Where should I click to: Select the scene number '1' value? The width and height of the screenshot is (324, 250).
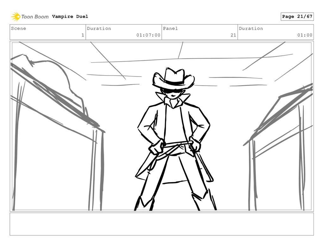(x=83, y=35)
